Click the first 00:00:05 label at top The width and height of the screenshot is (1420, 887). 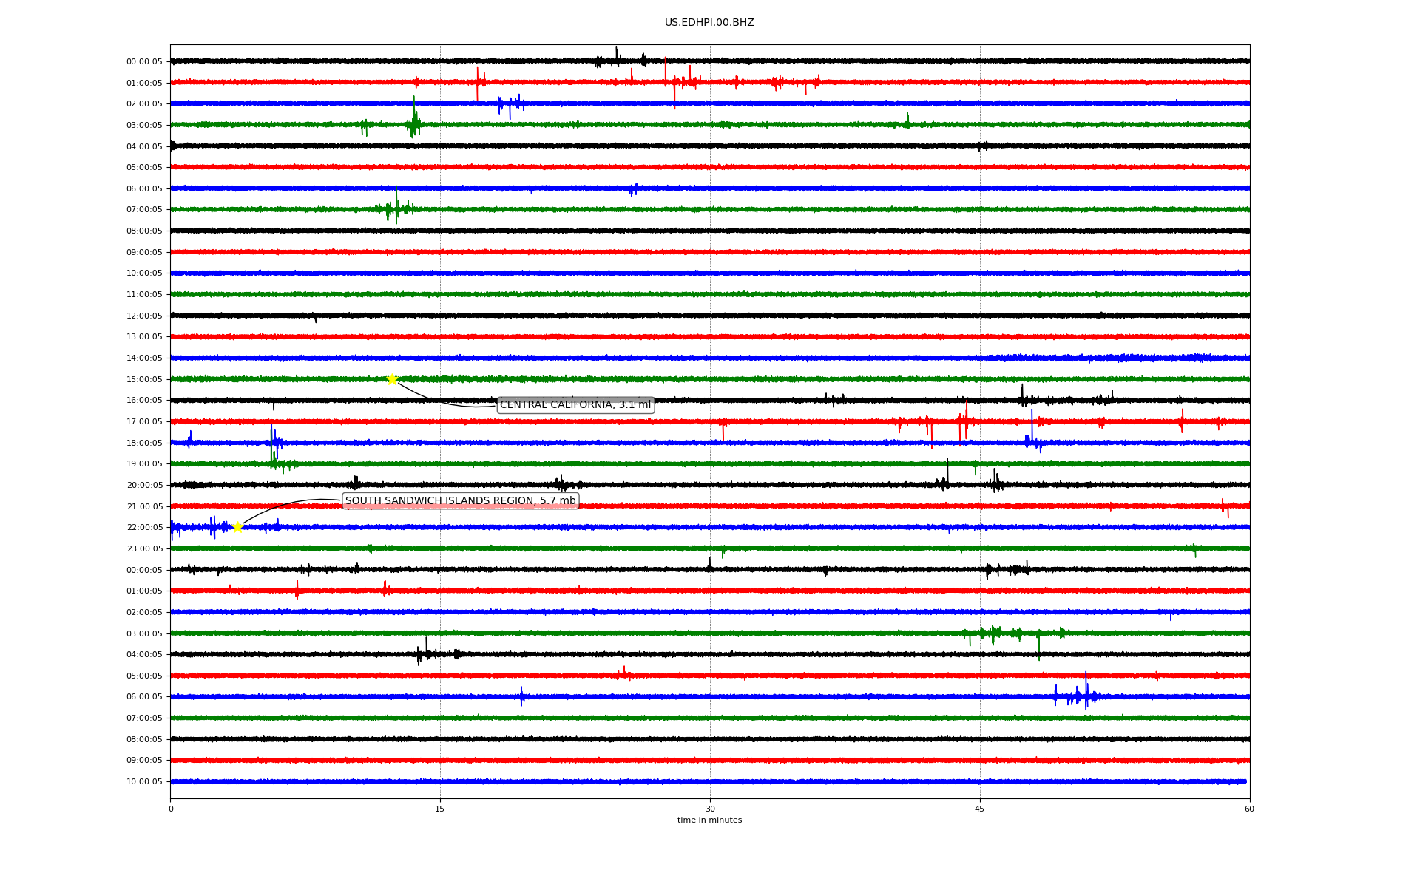(144, 62)
